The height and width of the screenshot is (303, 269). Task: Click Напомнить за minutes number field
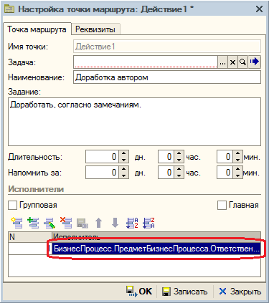point(225,172)
